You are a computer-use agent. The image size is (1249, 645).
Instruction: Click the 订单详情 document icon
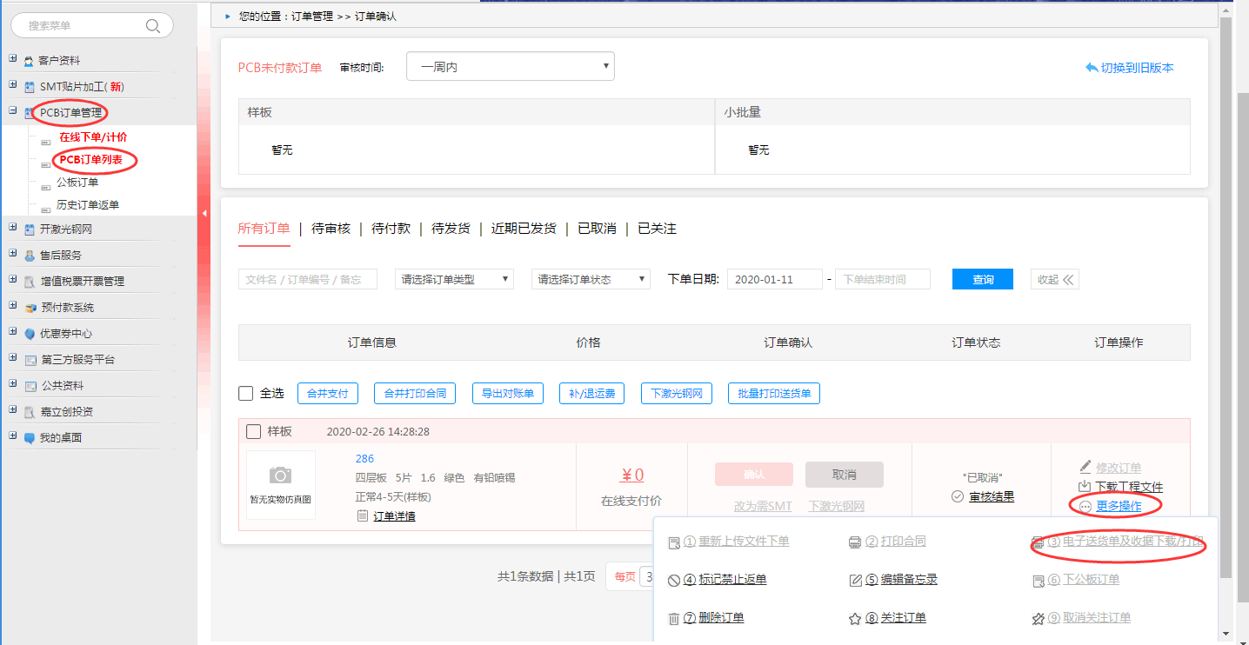click(362, 516)
